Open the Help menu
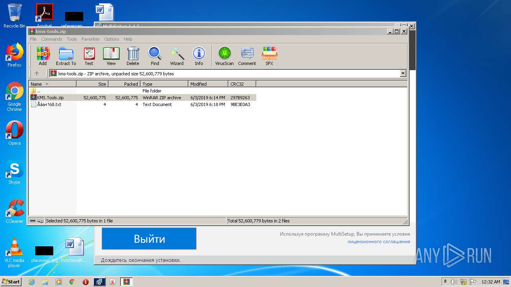The width and height of the screenshot is (511, 287). coord(128,39)
